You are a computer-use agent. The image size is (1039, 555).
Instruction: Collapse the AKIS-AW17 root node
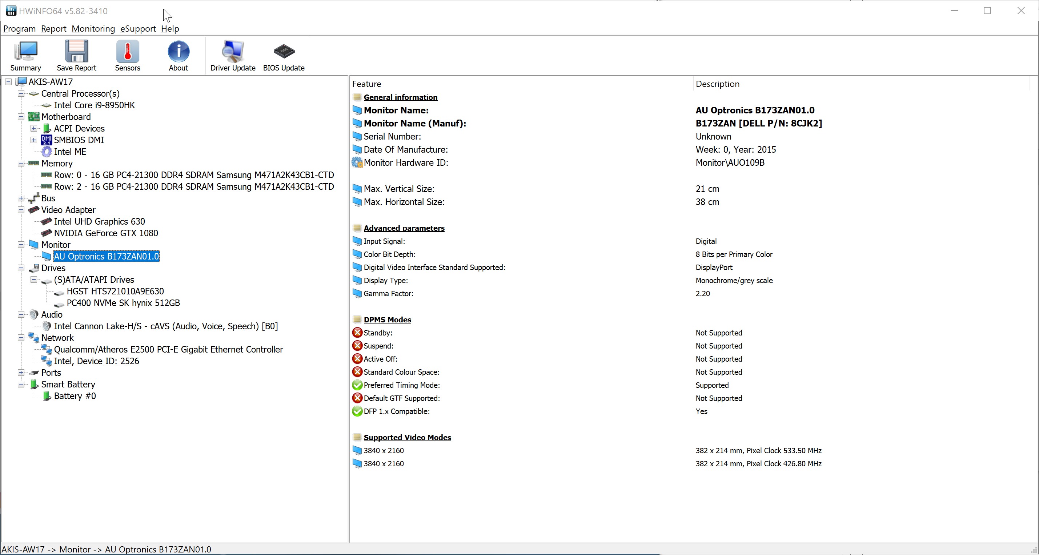[x=8, y=82]
